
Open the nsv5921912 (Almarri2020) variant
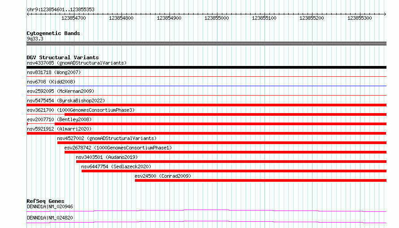59,129
